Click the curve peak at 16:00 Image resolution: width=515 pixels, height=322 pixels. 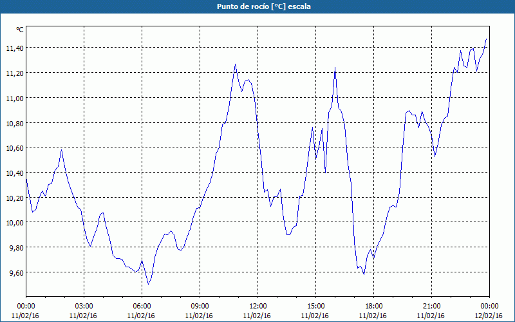coord(335,68)
